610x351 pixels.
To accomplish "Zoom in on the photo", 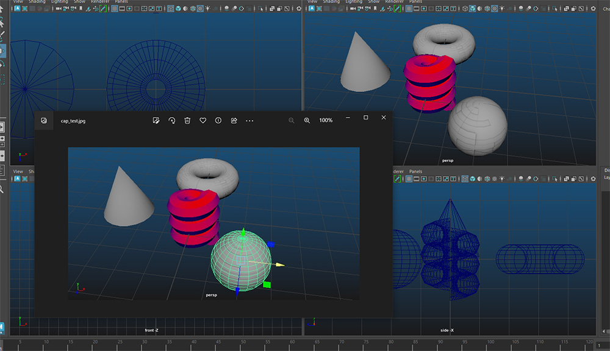I will (x=307, y=121).
